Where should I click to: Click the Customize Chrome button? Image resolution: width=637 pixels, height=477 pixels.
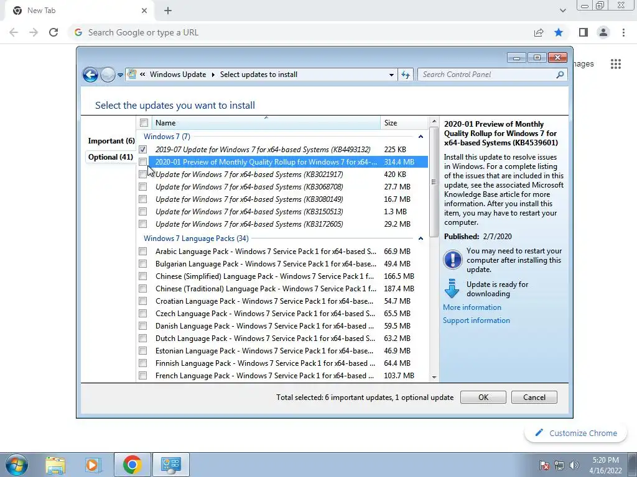pos(577,433)
